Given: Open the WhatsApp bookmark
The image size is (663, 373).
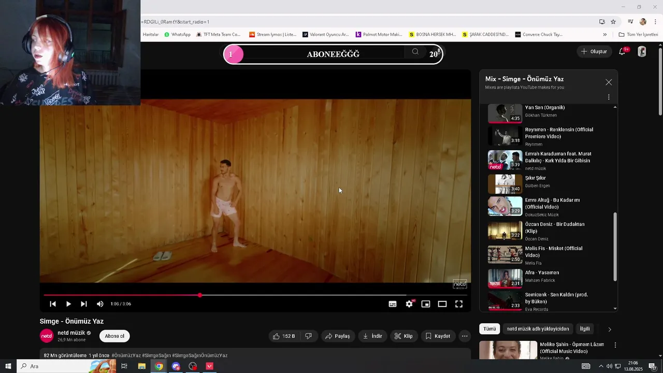Looking at the screenshot, I should 177,35.
